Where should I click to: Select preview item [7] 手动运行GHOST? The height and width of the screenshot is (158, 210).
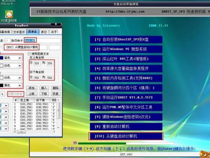126,97
